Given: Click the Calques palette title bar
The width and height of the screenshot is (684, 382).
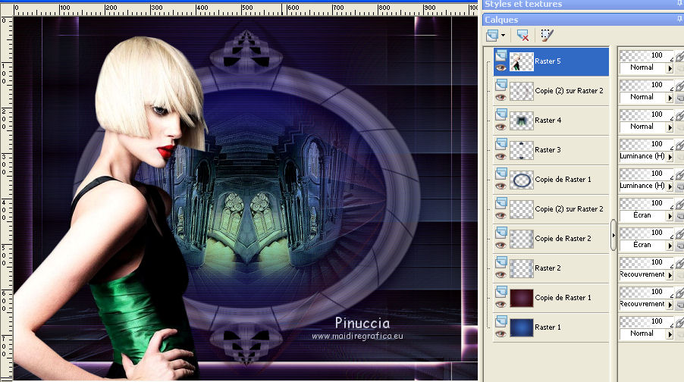Looking at the screenshot, I should click(583, 20).
